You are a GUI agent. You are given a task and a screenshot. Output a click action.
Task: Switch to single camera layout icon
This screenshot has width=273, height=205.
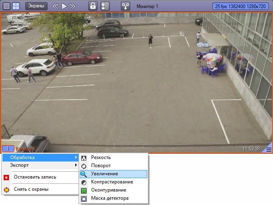(7, 6)
